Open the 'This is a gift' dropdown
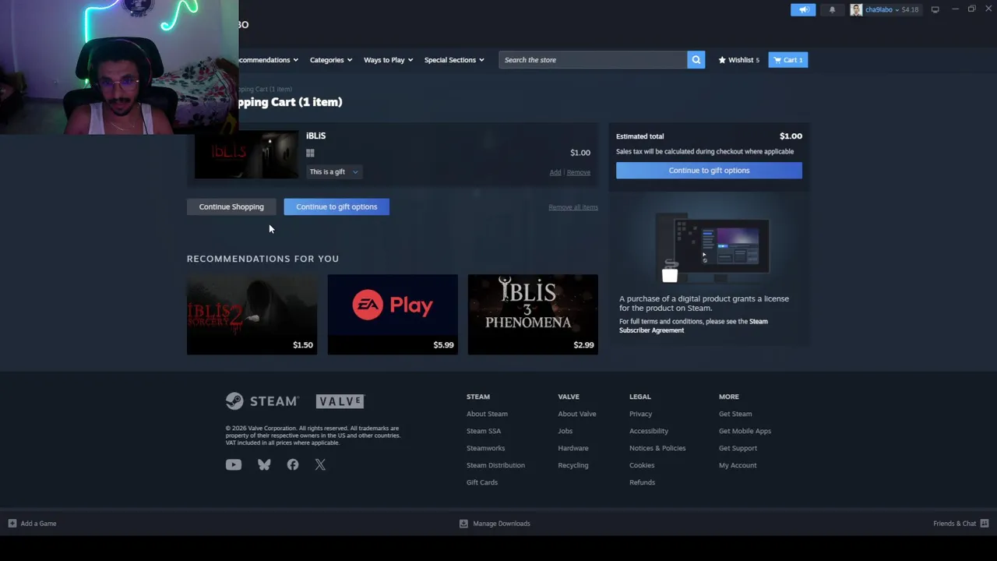This screenshot has width=997, height=561. 333,172
